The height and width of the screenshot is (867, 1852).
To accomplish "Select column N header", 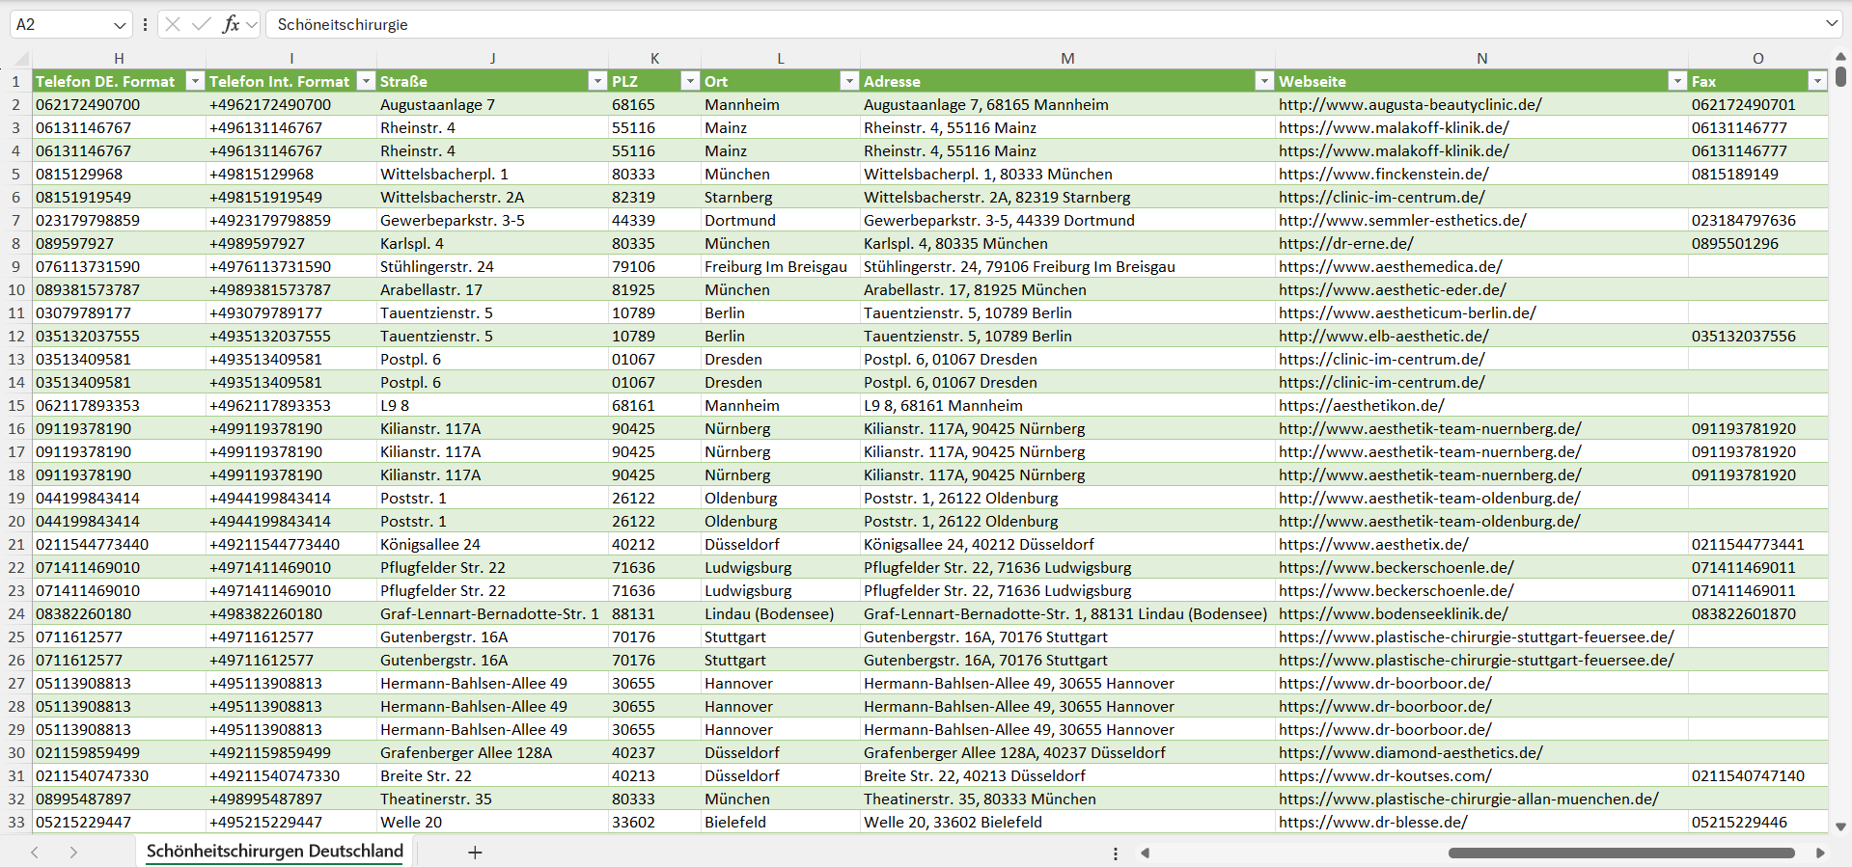I will click(x=1481, y=58).
